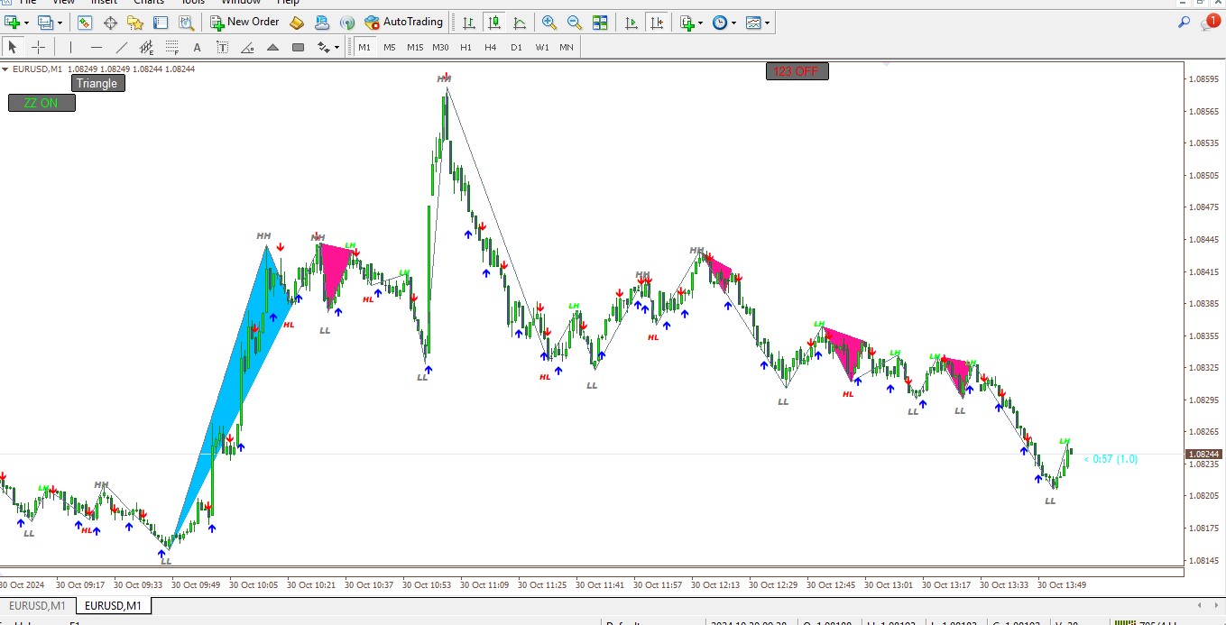
Task: Toggle chart auto scroll
Action: click(x=631, y=23)
